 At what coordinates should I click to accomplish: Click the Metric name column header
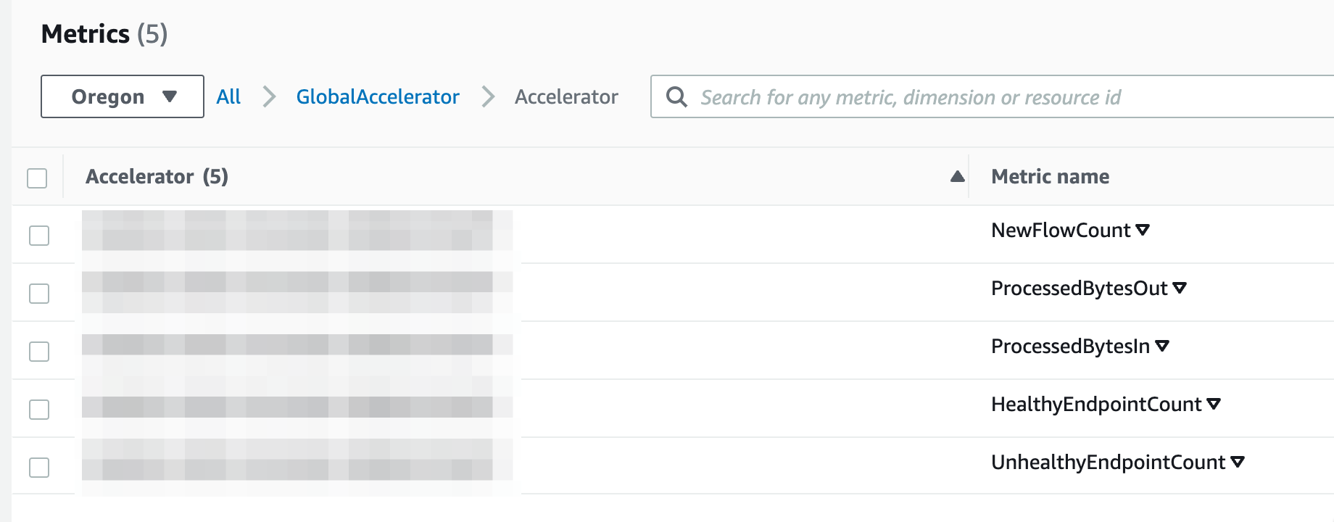point(1050,176)
